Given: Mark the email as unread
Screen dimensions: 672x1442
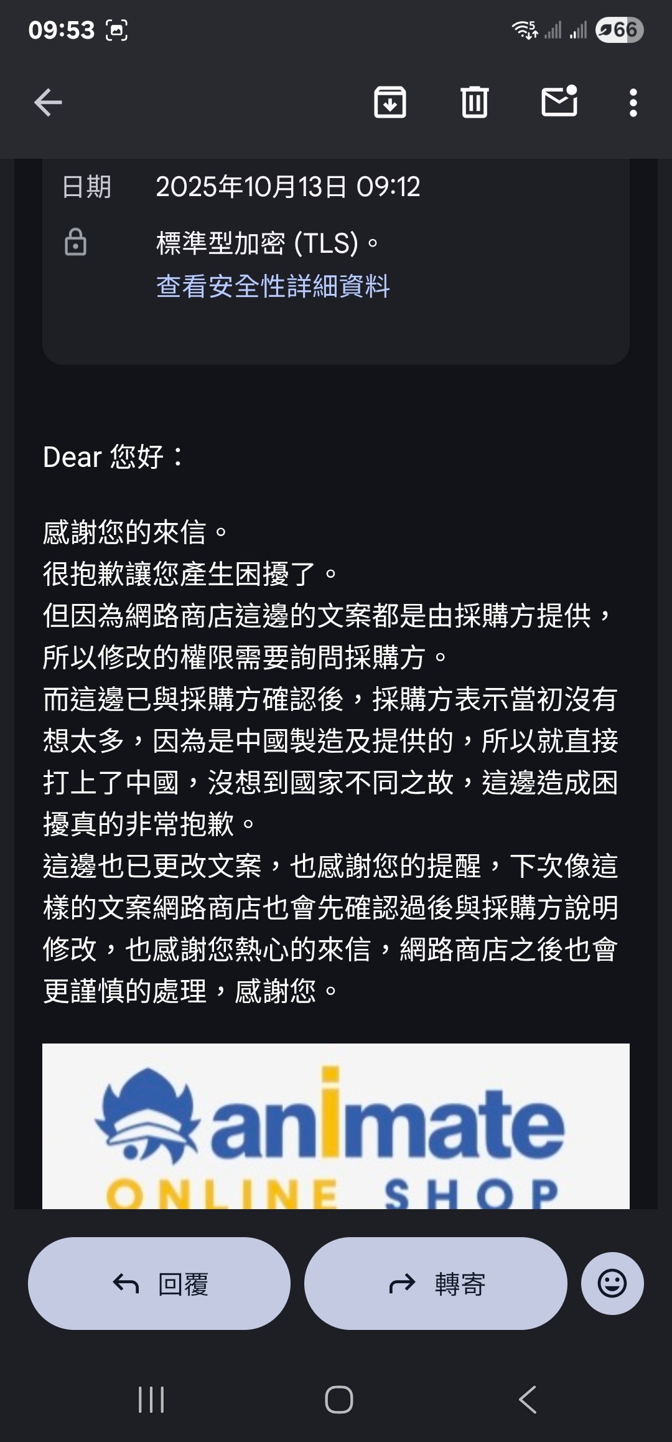Looking at the screenshot, I should pyautogui.click(x=559, y=101).
